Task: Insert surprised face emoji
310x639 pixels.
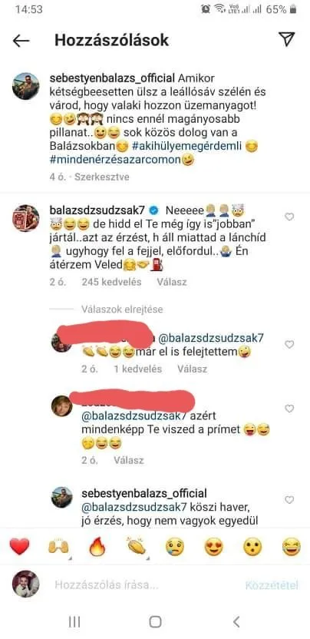Action: [252, 547]
